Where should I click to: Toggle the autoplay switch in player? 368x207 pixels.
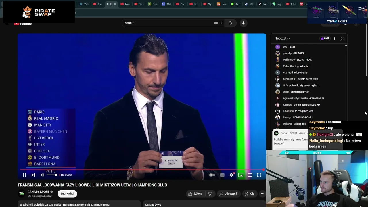212,175
